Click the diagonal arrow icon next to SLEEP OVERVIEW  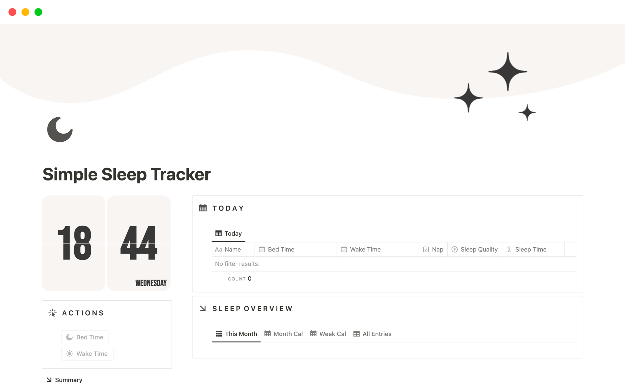point(203,309)
